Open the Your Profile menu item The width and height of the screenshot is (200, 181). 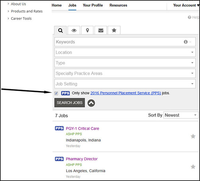coord(93,5)
